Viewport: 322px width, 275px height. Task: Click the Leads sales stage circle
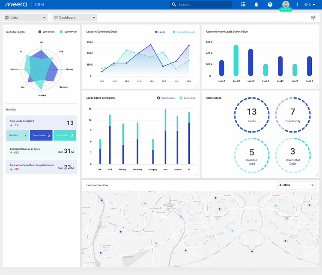252,115
